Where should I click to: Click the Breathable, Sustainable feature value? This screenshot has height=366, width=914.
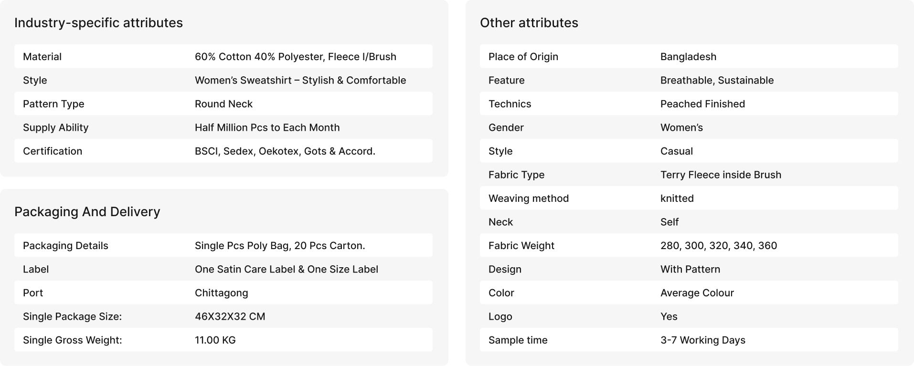coord(717,80)
